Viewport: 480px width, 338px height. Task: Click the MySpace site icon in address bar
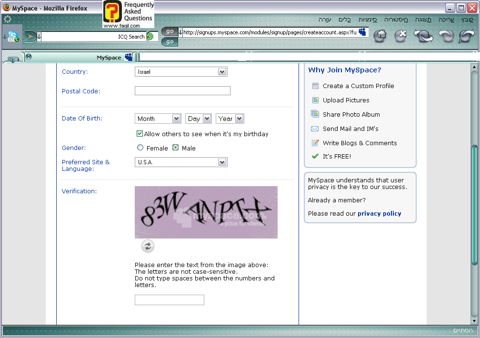(363, 32)
